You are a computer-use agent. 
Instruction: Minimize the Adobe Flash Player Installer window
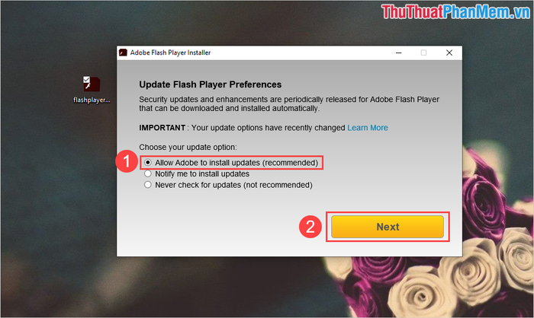398,52
